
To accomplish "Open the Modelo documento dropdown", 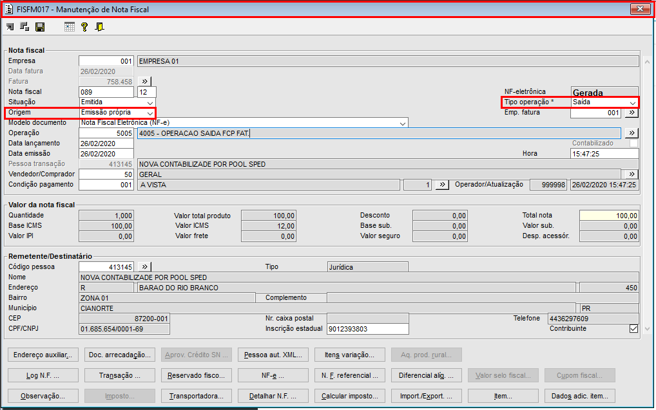I will pyautogui.click(x=402, y=124).
